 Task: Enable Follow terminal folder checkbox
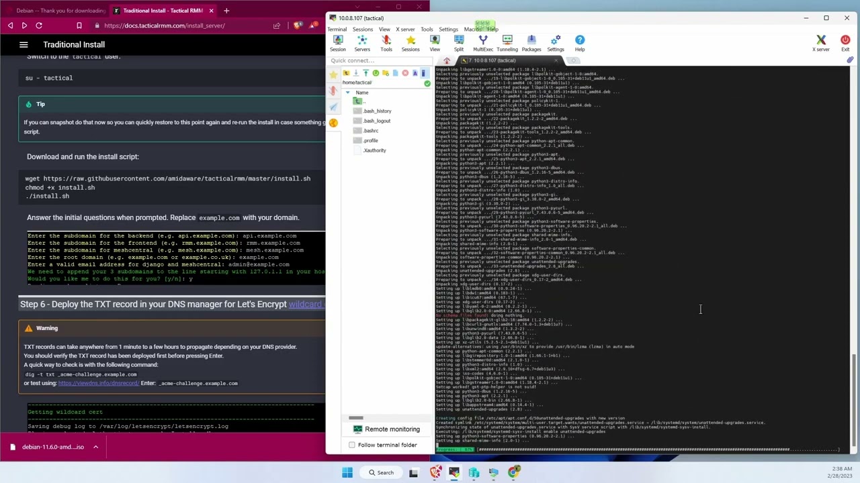[352, 445]
